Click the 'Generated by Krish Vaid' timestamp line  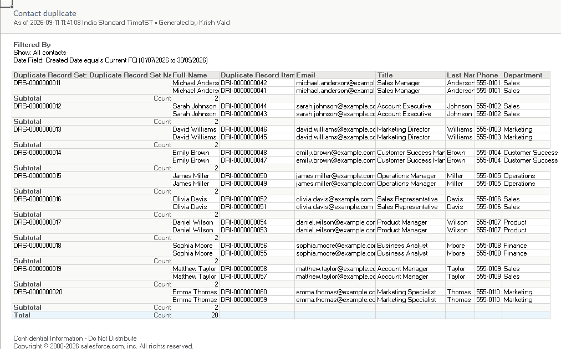pos(121,23)
